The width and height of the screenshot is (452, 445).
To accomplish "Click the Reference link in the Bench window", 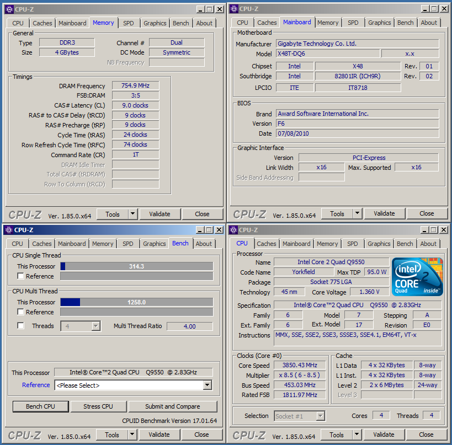I will [x=36, y=385].
